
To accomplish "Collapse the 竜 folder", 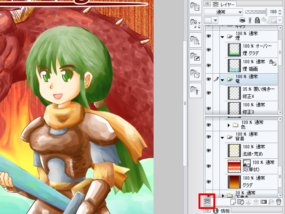I will tap(222, 80).
